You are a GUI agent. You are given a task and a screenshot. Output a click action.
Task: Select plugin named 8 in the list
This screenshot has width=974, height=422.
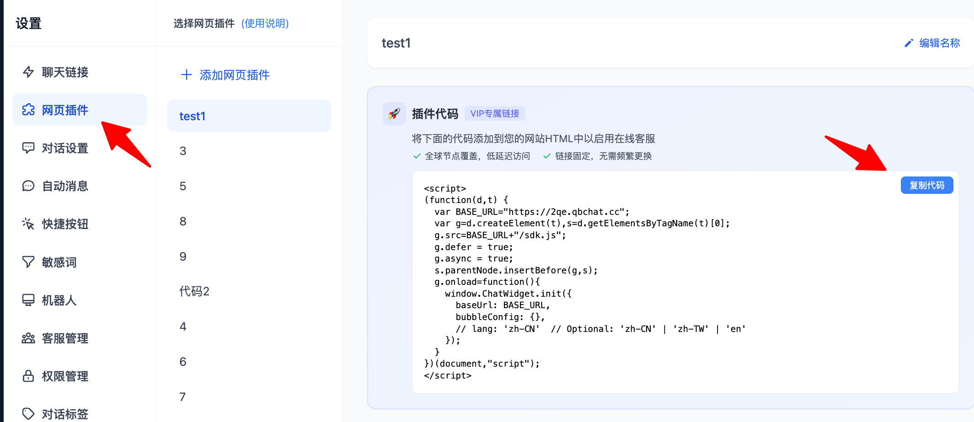click(x=249, y=221)
